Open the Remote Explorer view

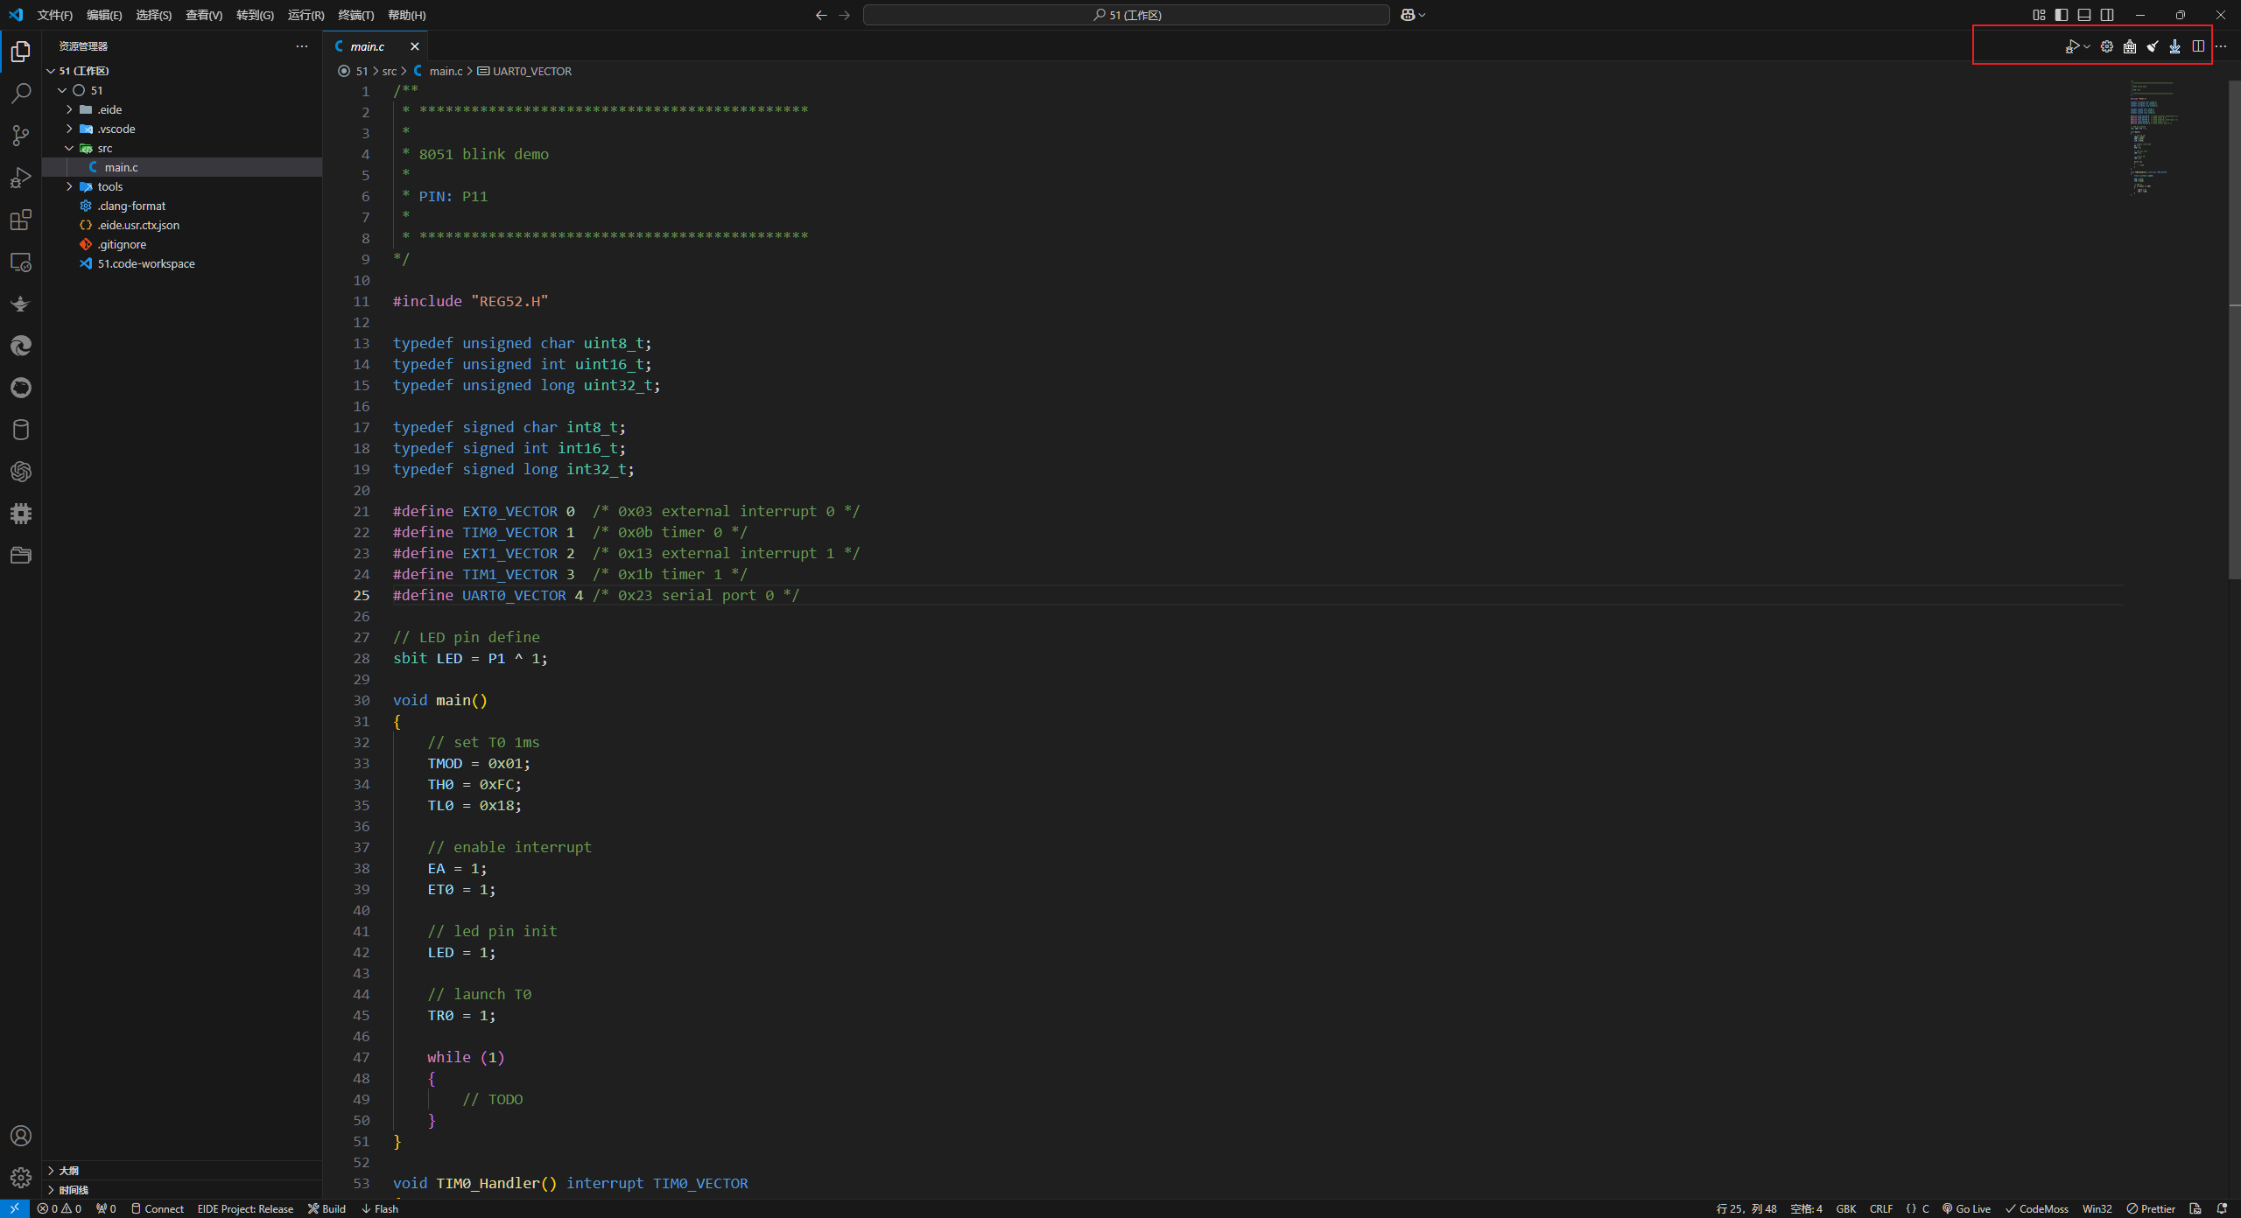click(21, 262)
